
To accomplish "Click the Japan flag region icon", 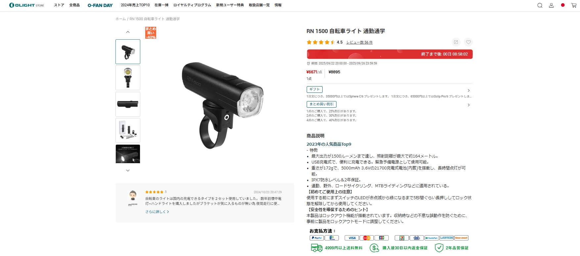I will (562, 5).
